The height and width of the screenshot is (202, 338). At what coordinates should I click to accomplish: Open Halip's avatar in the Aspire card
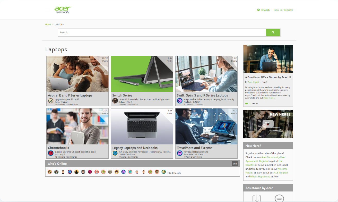tap(51, 101)
